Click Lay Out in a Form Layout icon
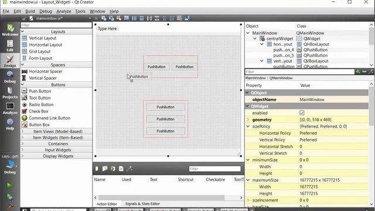This screenshot has height=211, width=375. [165, 18]
